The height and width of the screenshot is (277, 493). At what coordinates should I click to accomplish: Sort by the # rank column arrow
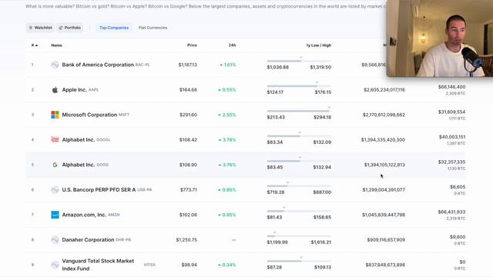click(35, 45)
